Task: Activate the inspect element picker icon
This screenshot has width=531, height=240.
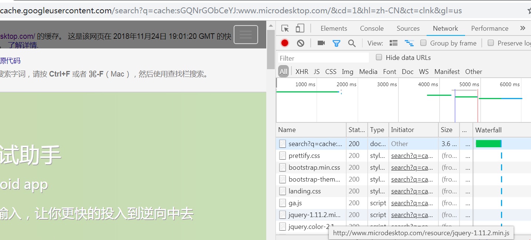Action: (285, 28)
